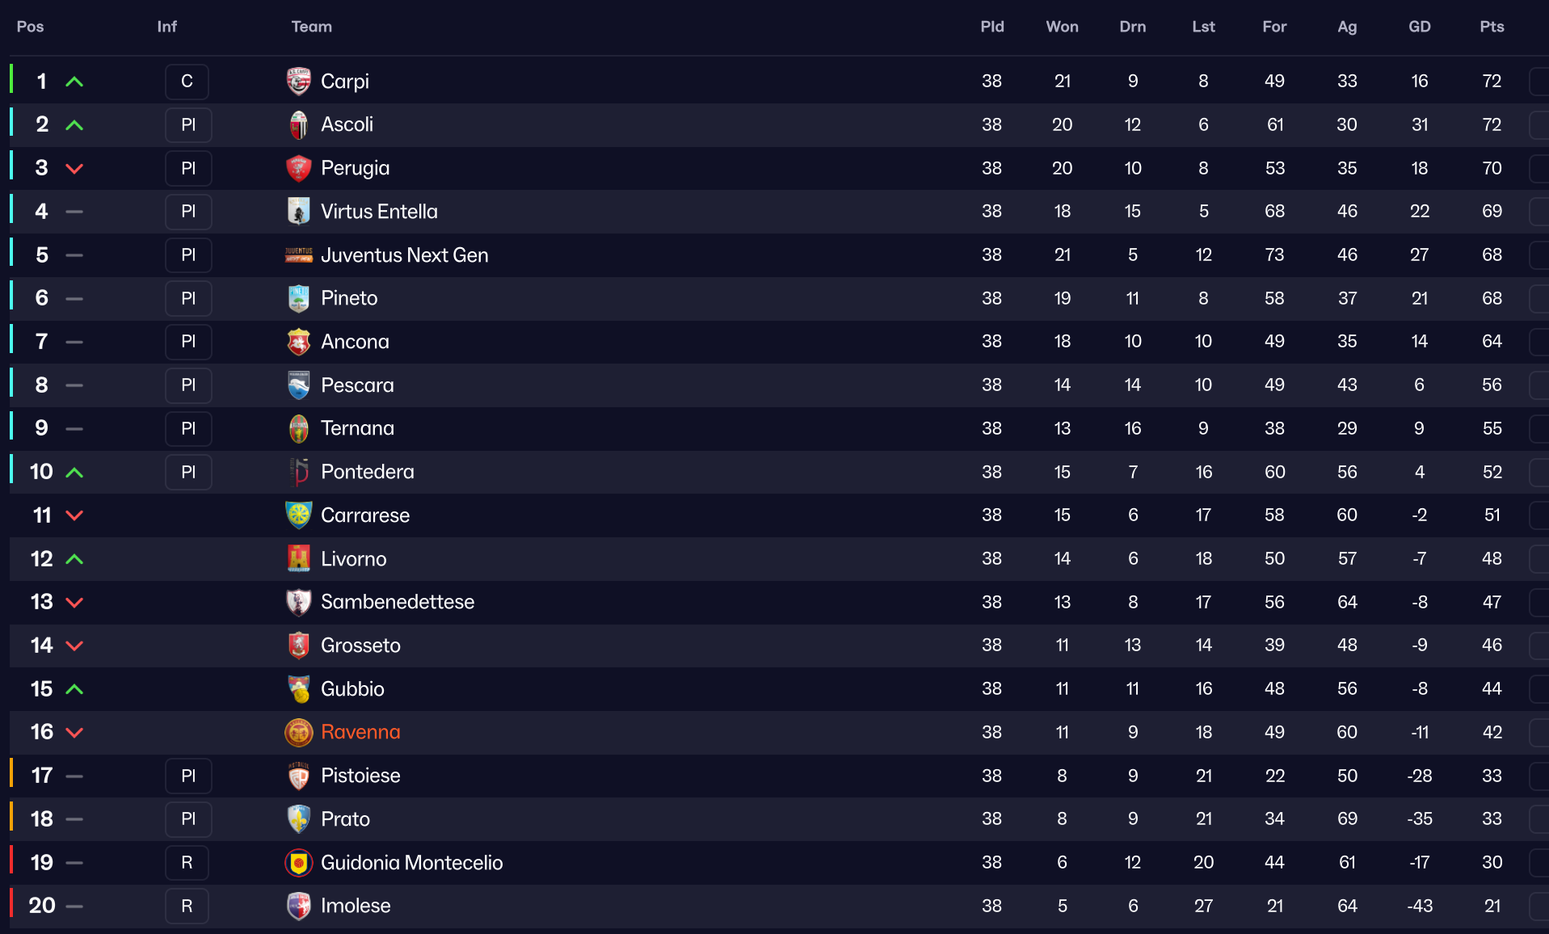This screenshot has width=1549, height=934.
Task: Click the Pontedera club crest icon
Action: (299, 472)
